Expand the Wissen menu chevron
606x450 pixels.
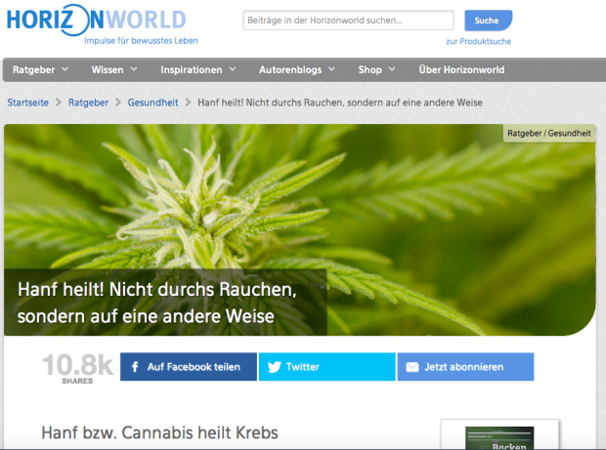coord(134,70)
